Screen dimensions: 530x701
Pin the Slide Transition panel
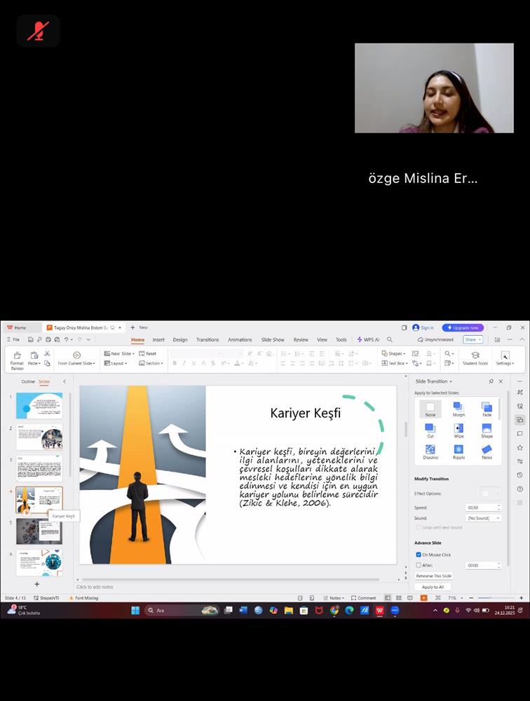(491, 381)
